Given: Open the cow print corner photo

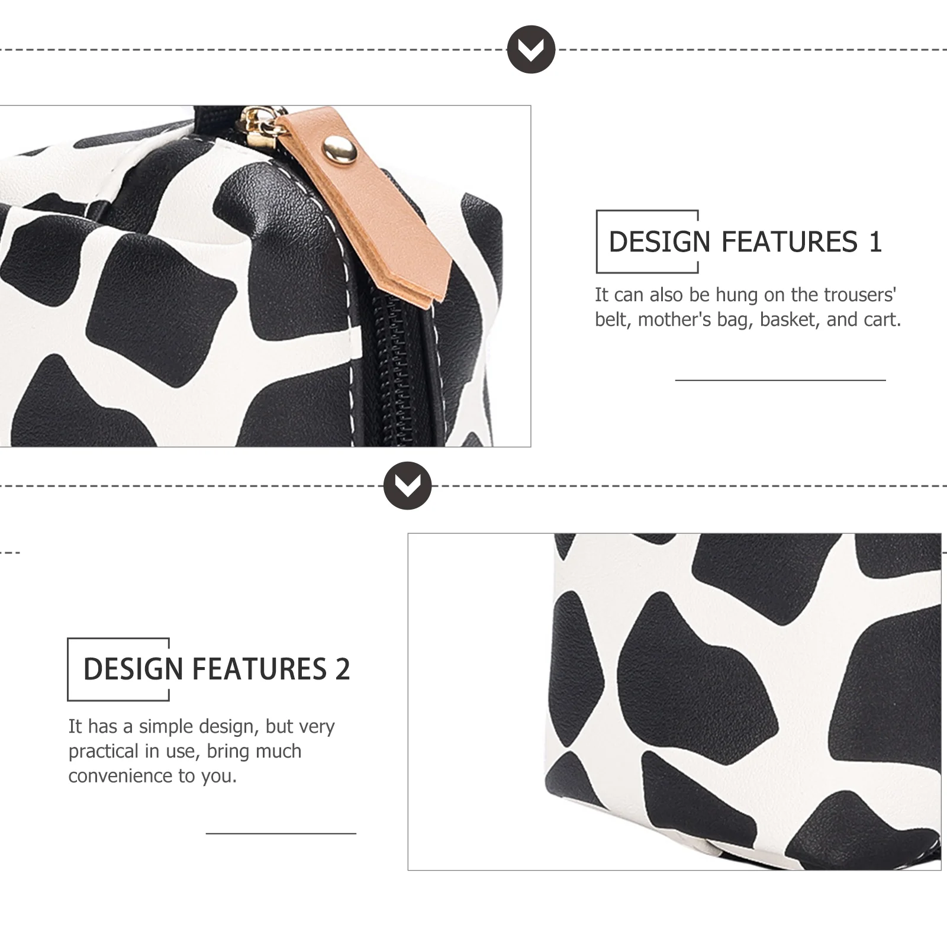Looking at the screenshot, I should click(674, 702).
